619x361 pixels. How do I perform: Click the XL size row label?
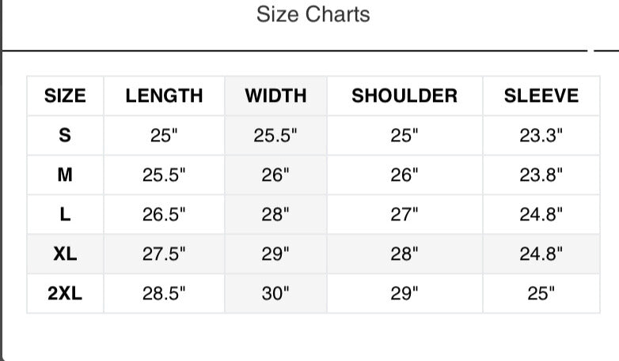coord(65,254)
